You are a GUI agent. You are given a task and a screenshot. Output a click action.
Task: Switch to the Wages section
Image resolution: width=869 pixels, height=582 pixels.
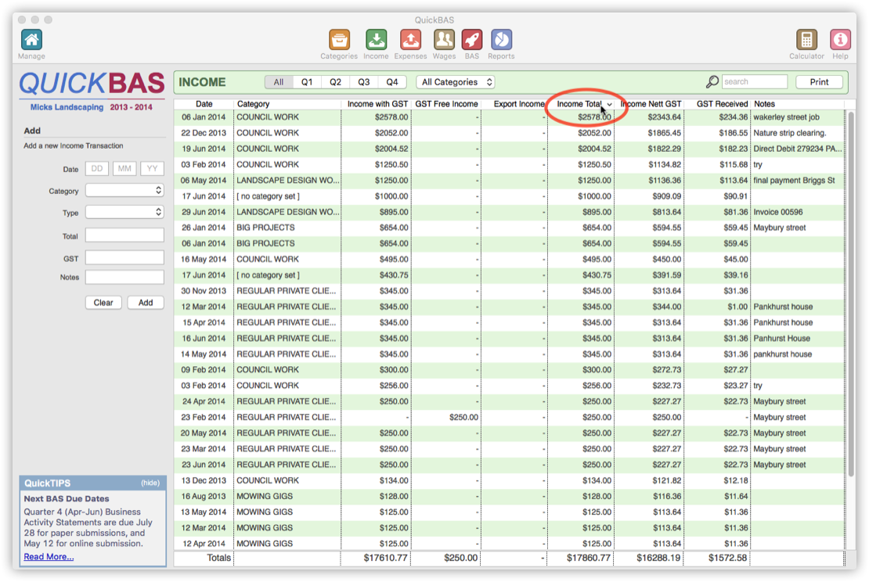point(444,38)
